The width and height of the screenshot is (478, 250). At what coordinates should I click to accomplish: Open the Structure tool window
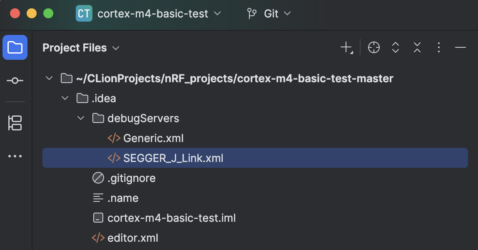coord(15,123)
